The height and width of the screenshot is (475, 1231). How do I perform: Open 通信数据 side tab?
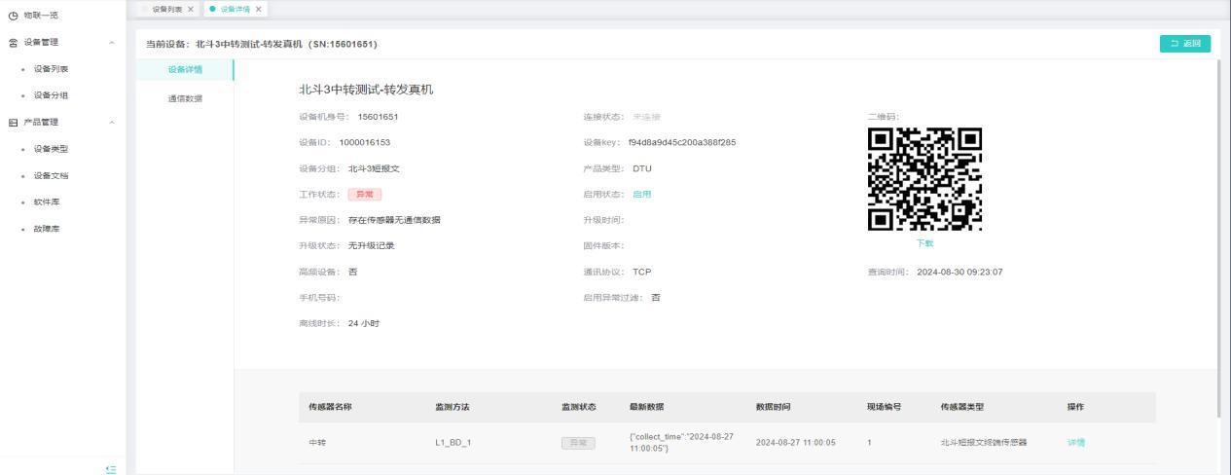[x=184, y=97]
